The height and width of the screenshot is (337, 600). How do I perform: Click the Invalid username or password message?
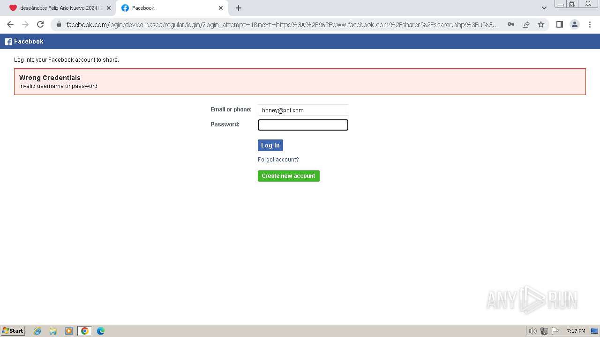[x=58, y=86]
